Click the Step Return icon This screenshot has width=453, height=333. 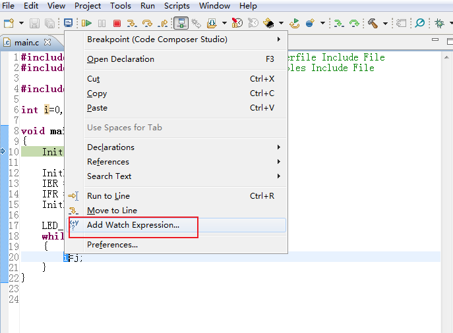tap(163, 23)
